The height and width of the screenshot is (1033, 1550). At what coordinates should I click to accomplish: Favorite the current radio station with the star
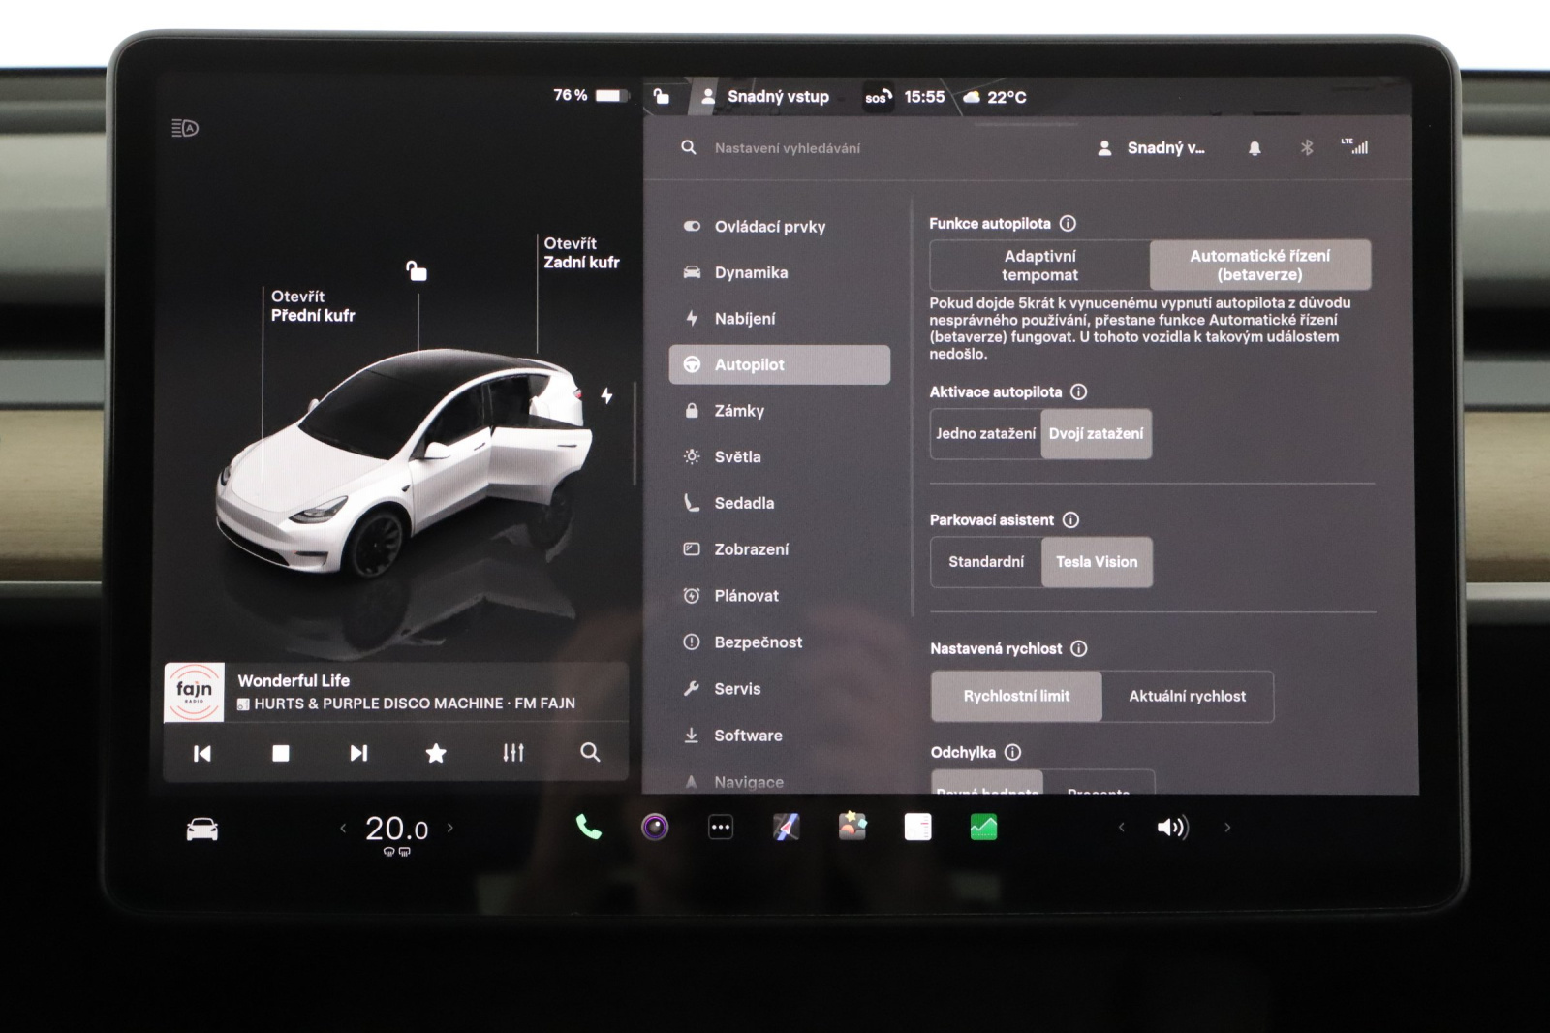[x=436, y=753]
